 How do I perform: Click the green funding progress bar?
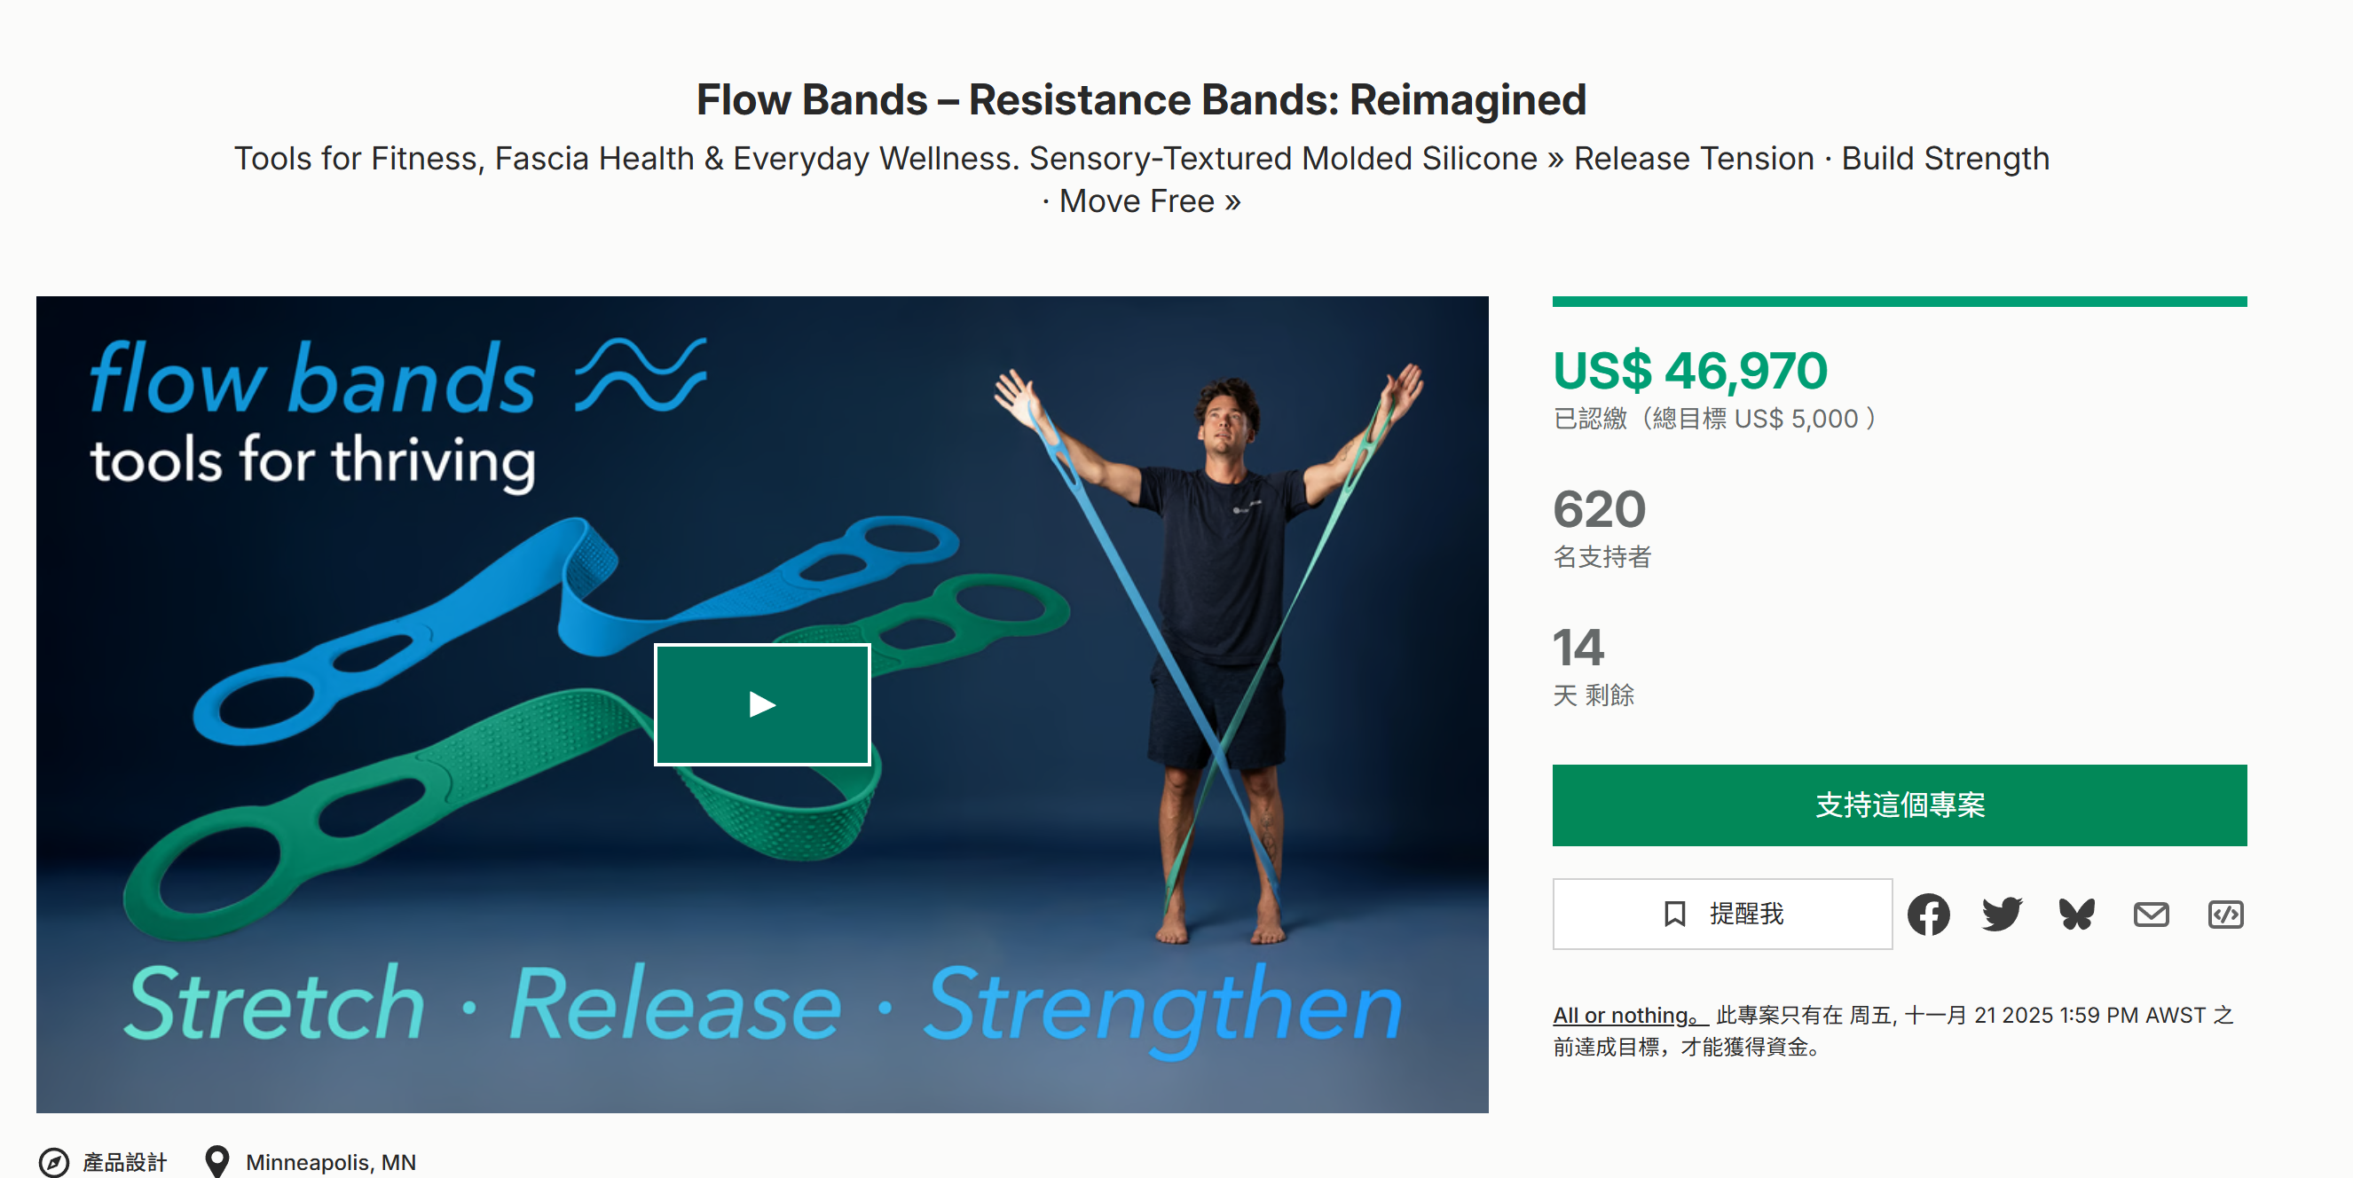coord(1899,302)
